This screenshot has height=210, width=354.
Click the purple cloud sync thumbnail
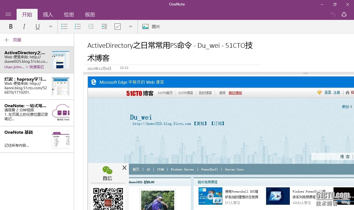(x=61, y=113)
